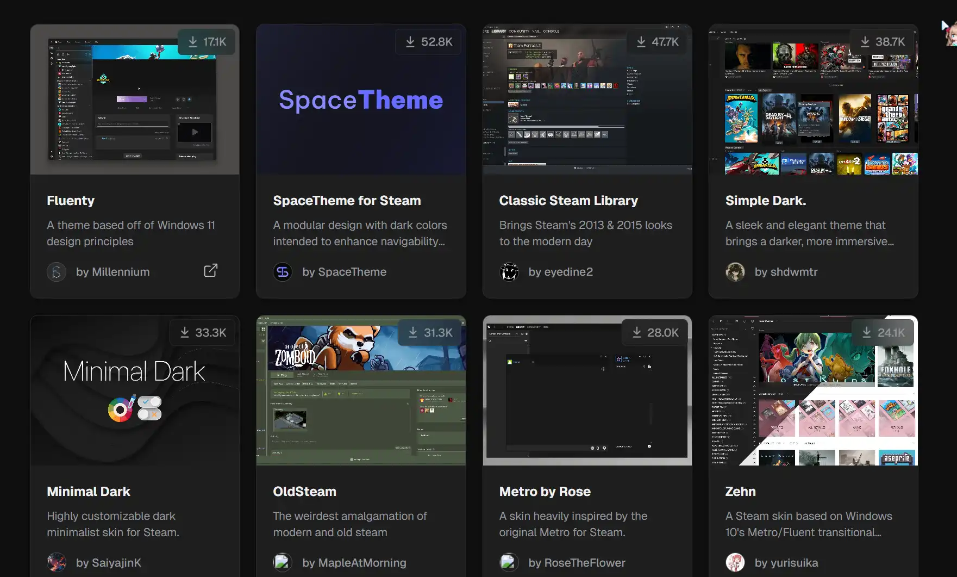Click the 24.1K download badge on Zehn
The width and height of the screenshot is (957, 577).
pos(883,333)
